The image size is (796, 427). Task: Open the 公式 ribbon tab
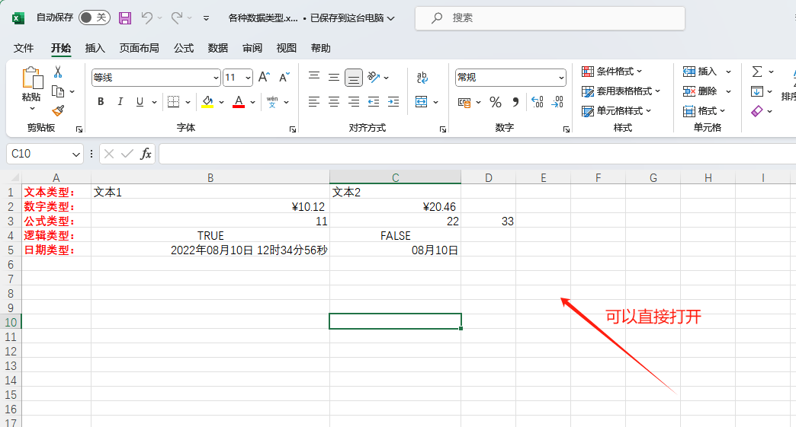184,48
